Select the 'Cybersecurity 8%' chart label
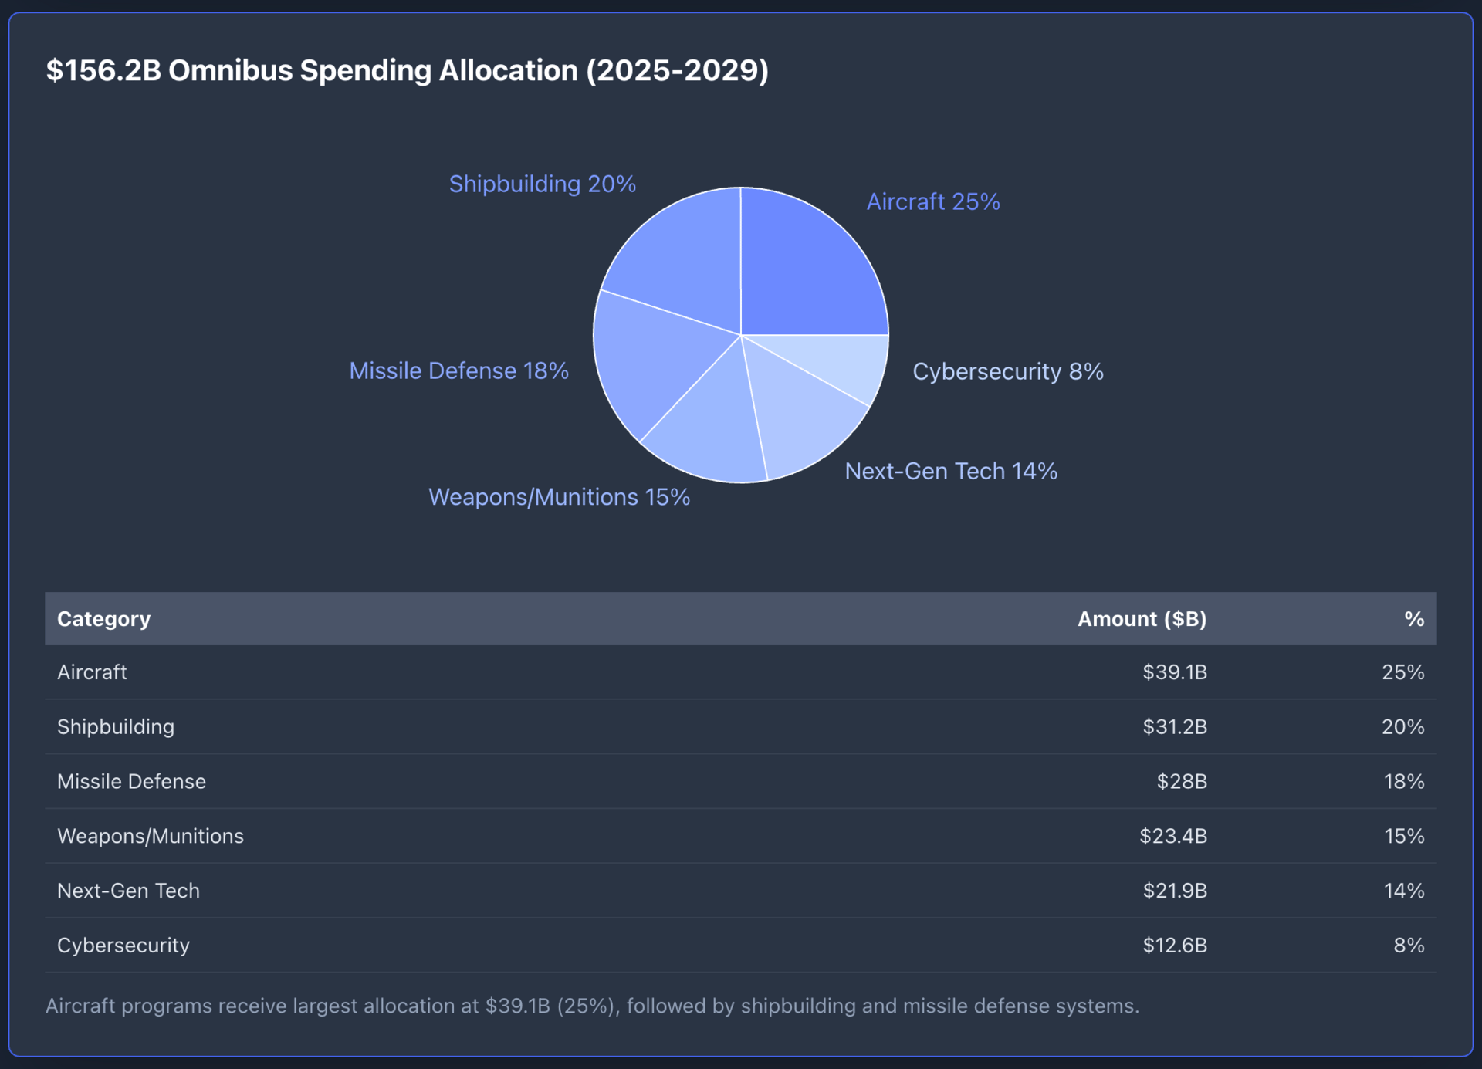 pos(1007,372)
